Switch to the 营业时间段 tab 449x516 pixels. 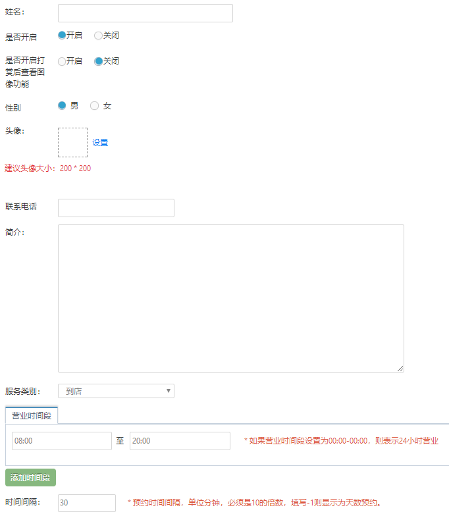32,415
